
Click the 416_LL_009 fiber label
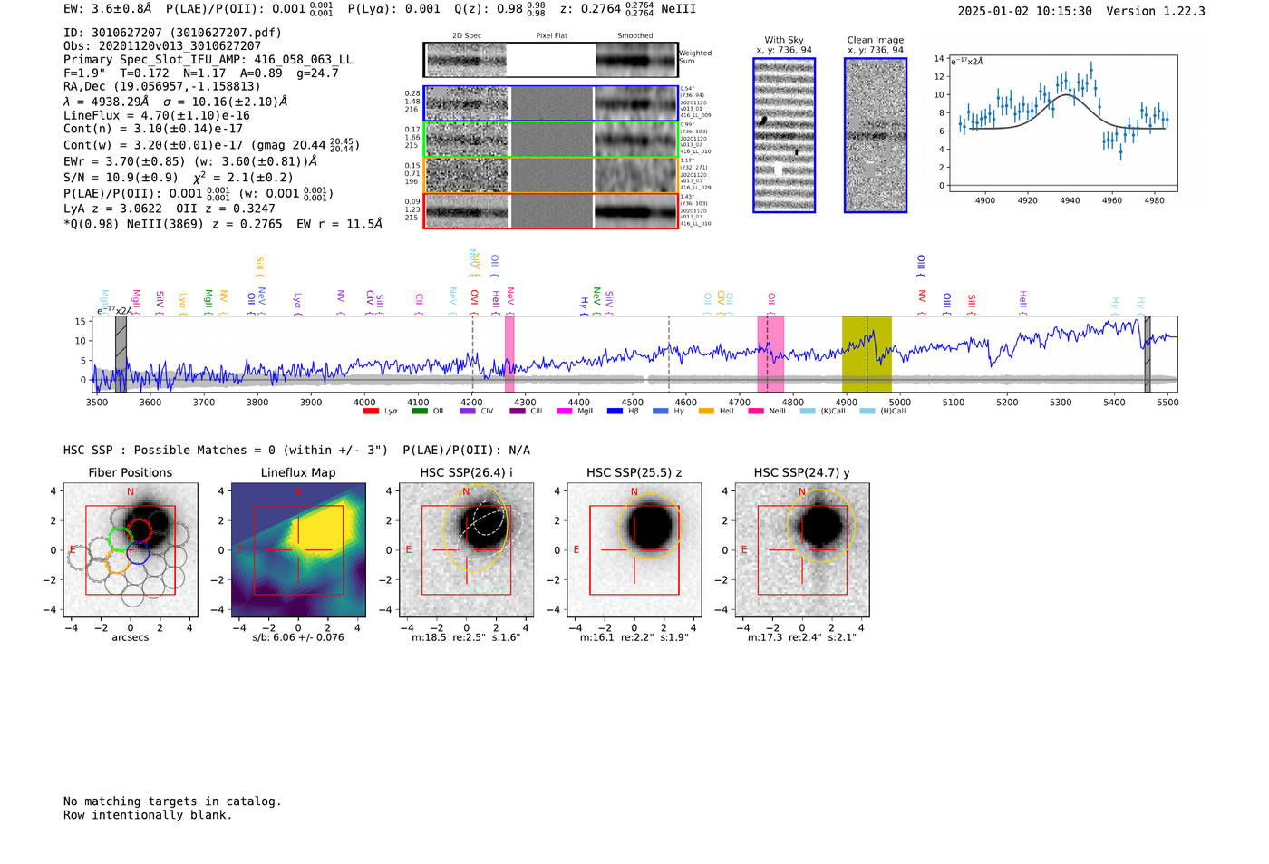pos(696,115)
